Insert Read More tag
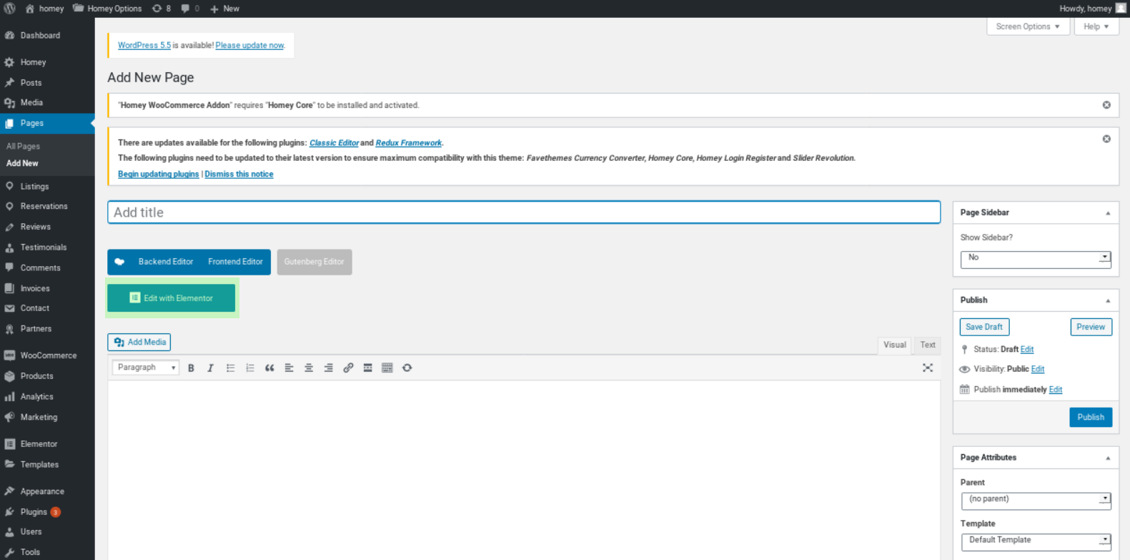 [367, 368]
